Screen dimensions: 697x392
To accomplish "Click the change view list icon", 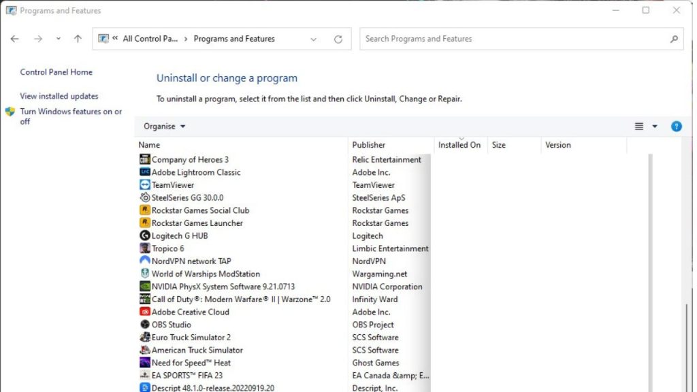I will [638, 126].
